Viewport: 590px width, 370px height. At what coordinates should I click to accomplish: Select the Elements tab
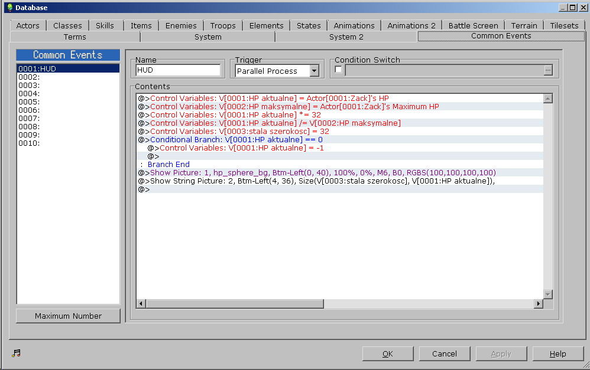267,25
